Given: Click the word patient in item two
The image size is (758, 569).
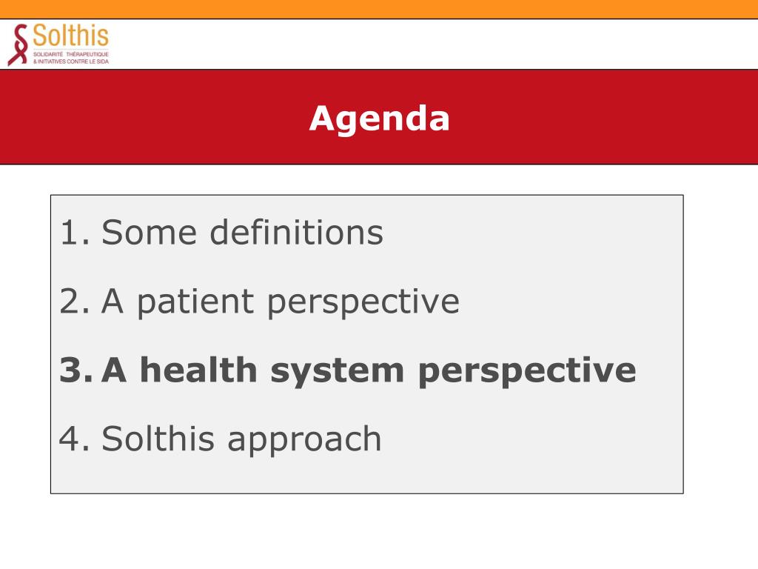Looking at the screenshot, I should click(195, 302).
